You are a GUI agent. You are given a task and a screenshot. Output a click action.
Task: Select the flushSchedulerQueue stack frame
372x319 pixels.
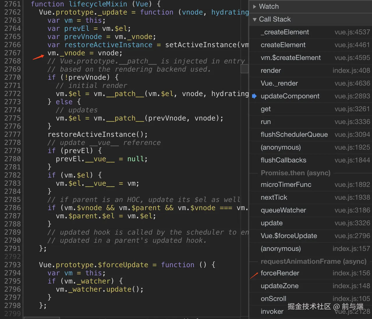pyautogui.click(x=311, y=134)
